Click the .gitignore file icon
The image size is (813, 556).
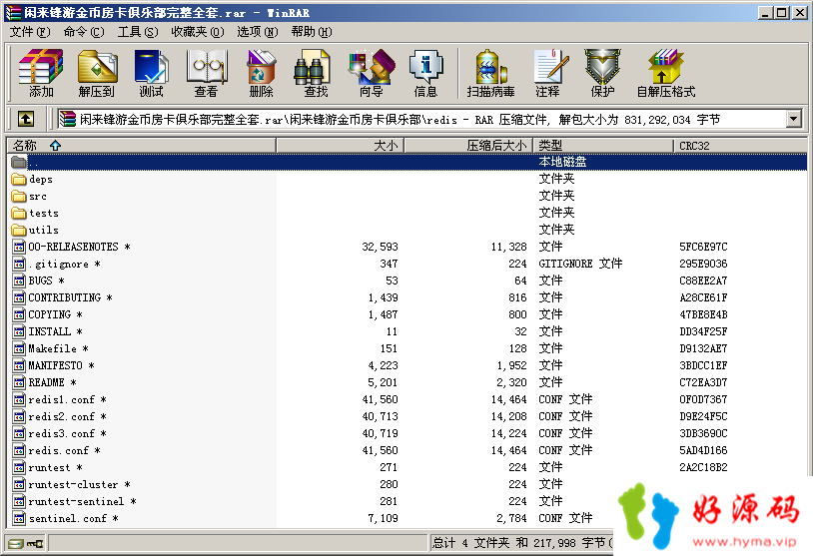(19, 264)
